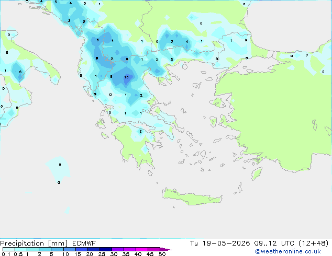Click legend tick label '50'
Viewport: 332px width, 256px height.
click(x=162, y=254)
